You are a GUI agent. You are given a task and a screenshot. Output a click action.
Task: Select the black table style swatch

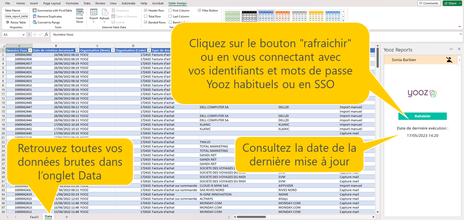[x=249, y=16]
